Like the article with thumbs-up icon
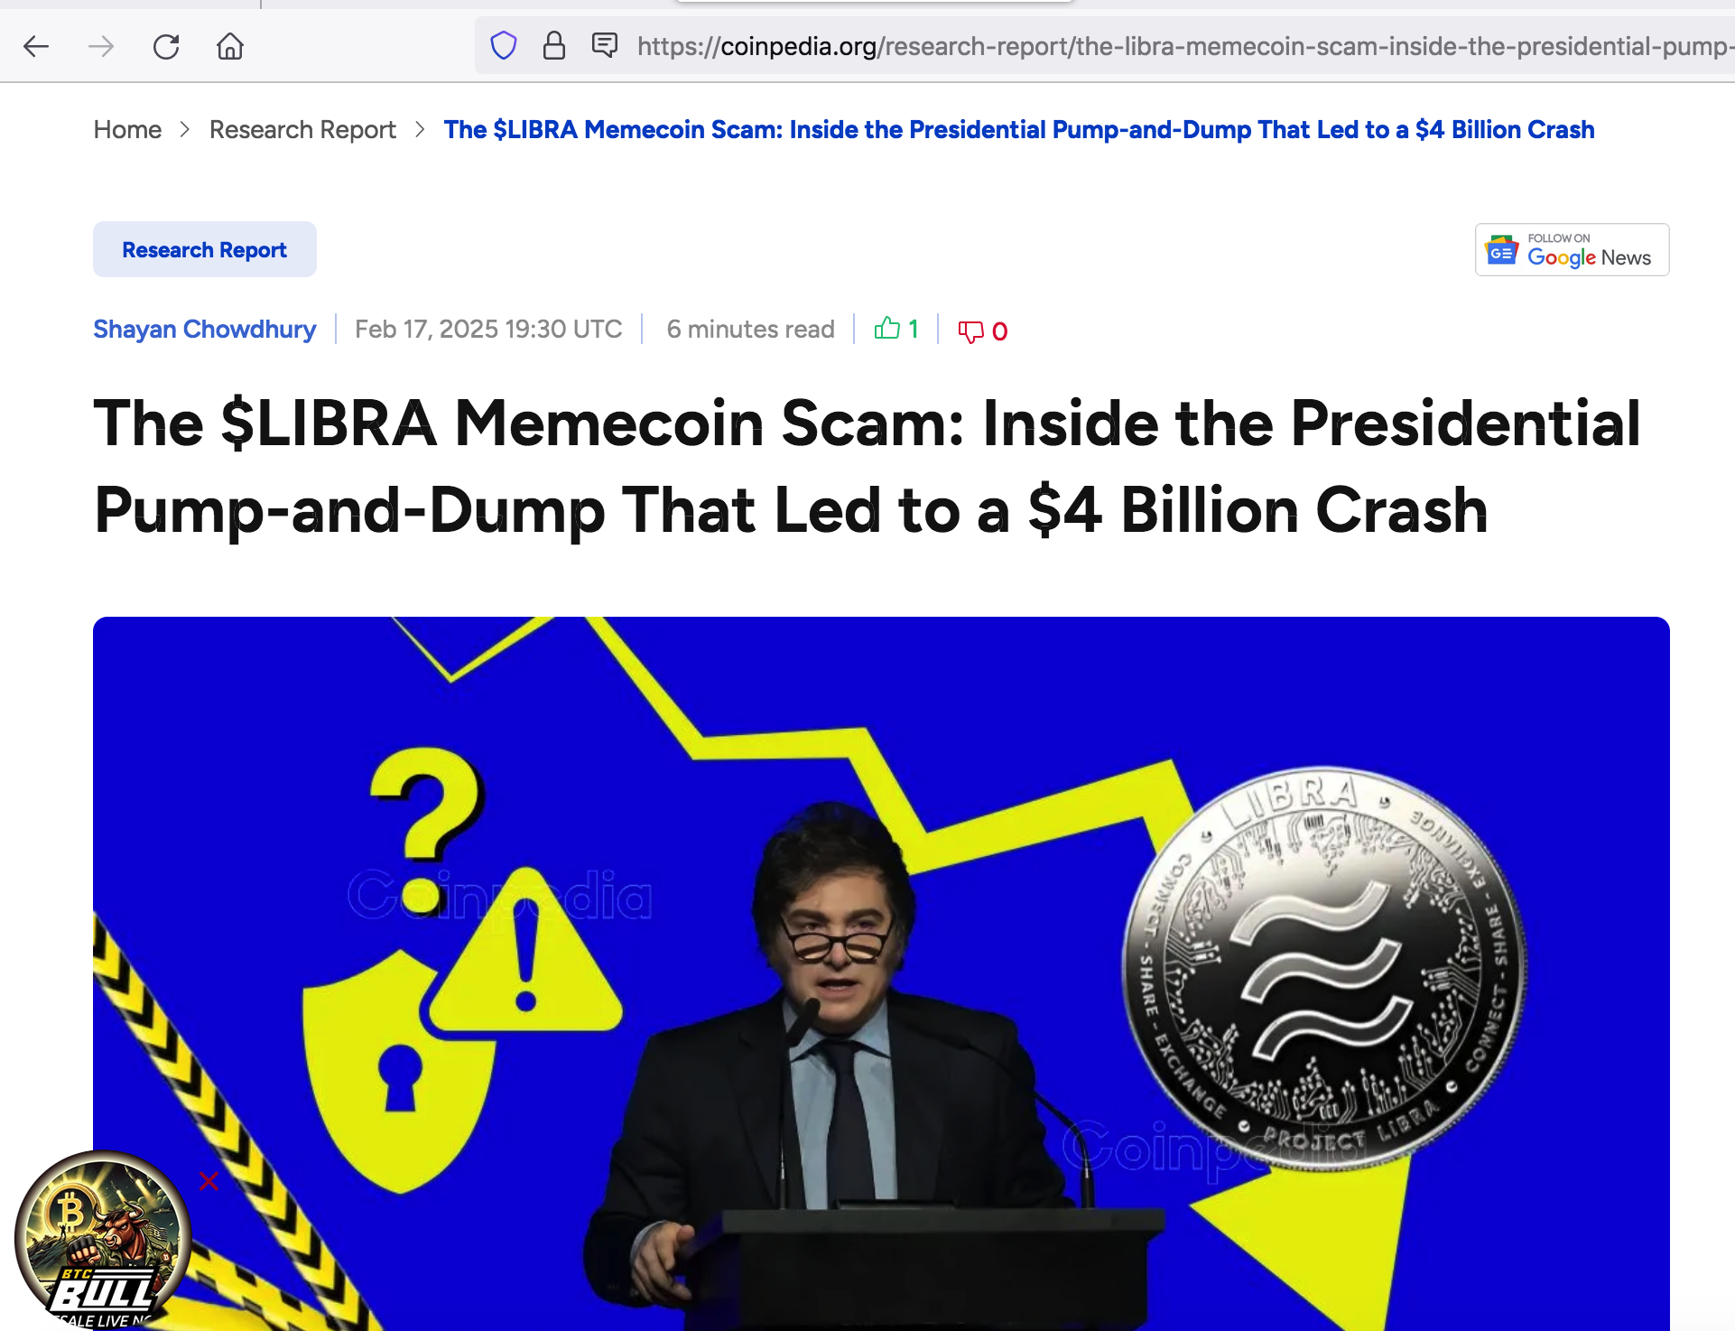This screenshot has width=1735, height=1331. (x=887, y=329)
